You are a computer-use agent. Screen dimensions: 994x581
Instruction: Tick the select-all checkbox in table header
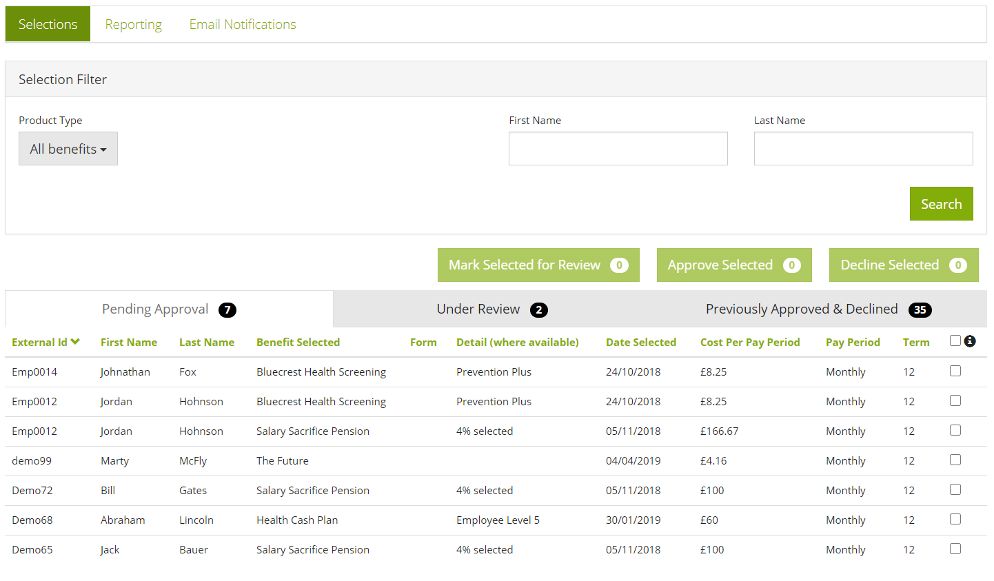click(955, 340)
